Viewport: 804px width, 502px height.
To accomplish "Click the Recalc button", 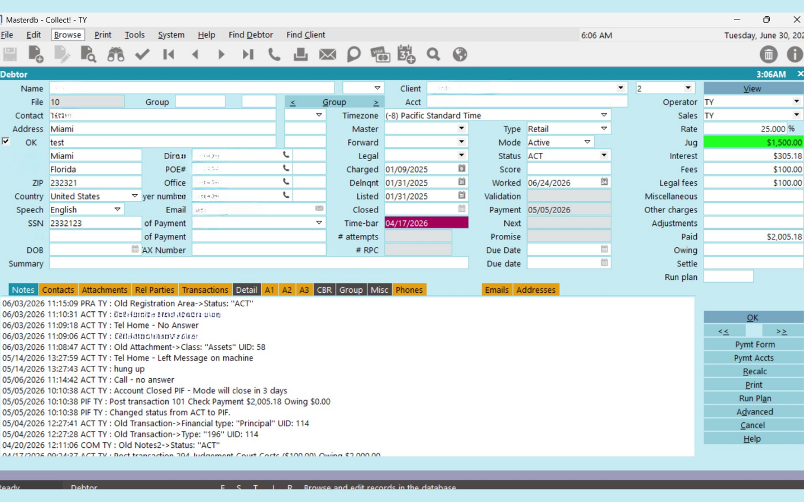I will point(754,371).
